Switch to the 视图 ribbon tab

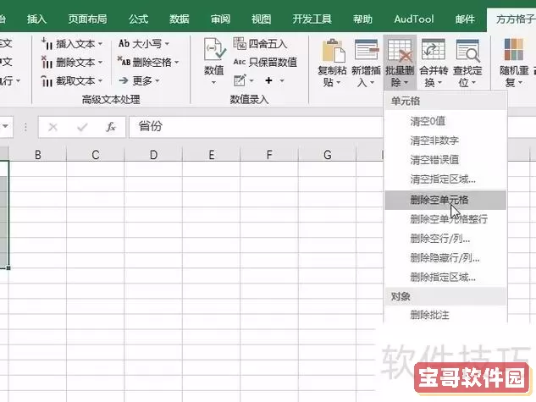261,19
